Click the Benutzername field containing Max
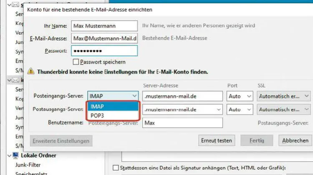 coord(182,123)
